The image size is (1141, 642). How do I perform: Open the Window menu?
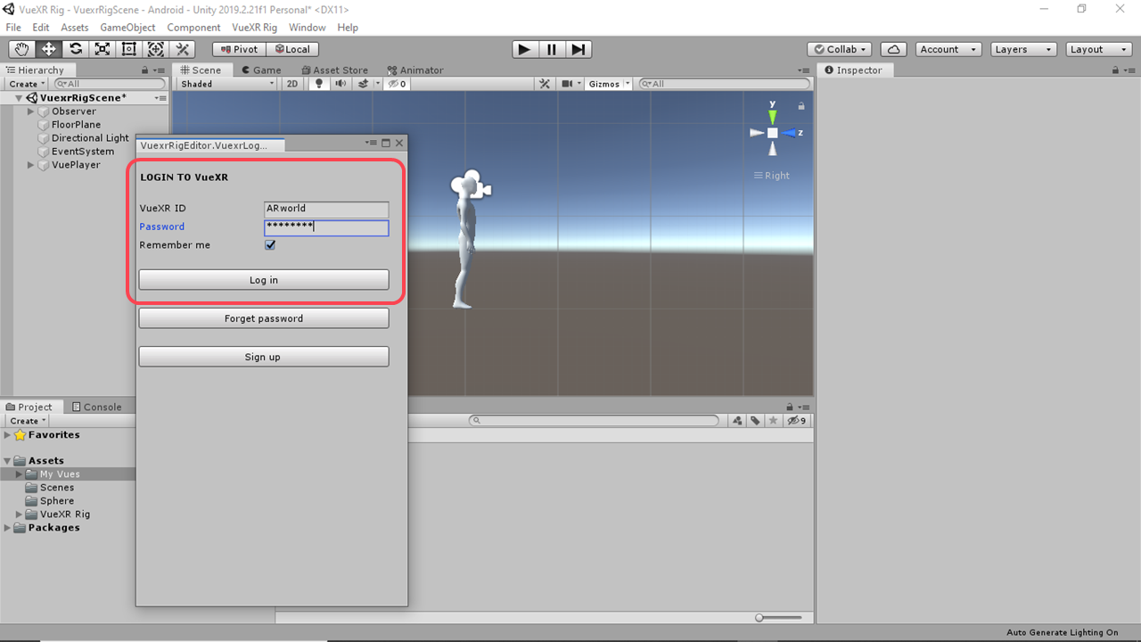[x=307, y=28]
